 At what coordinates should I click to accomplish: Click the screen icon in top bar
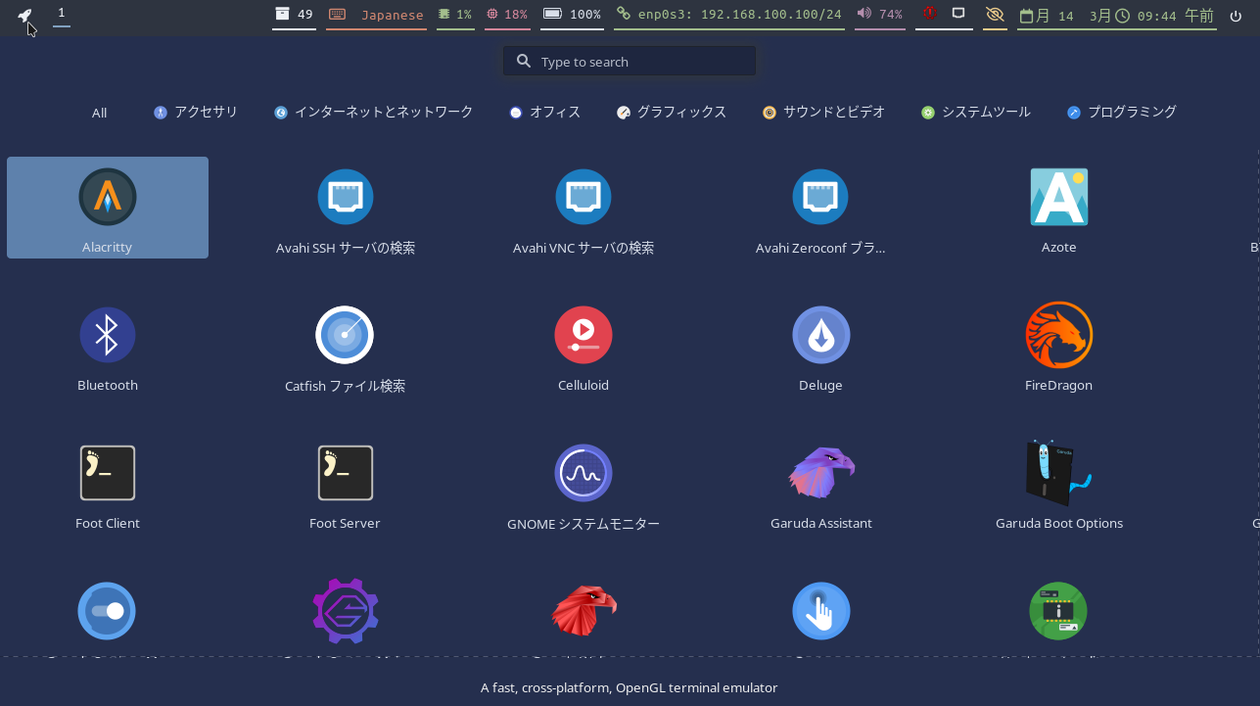coord(959,14)
